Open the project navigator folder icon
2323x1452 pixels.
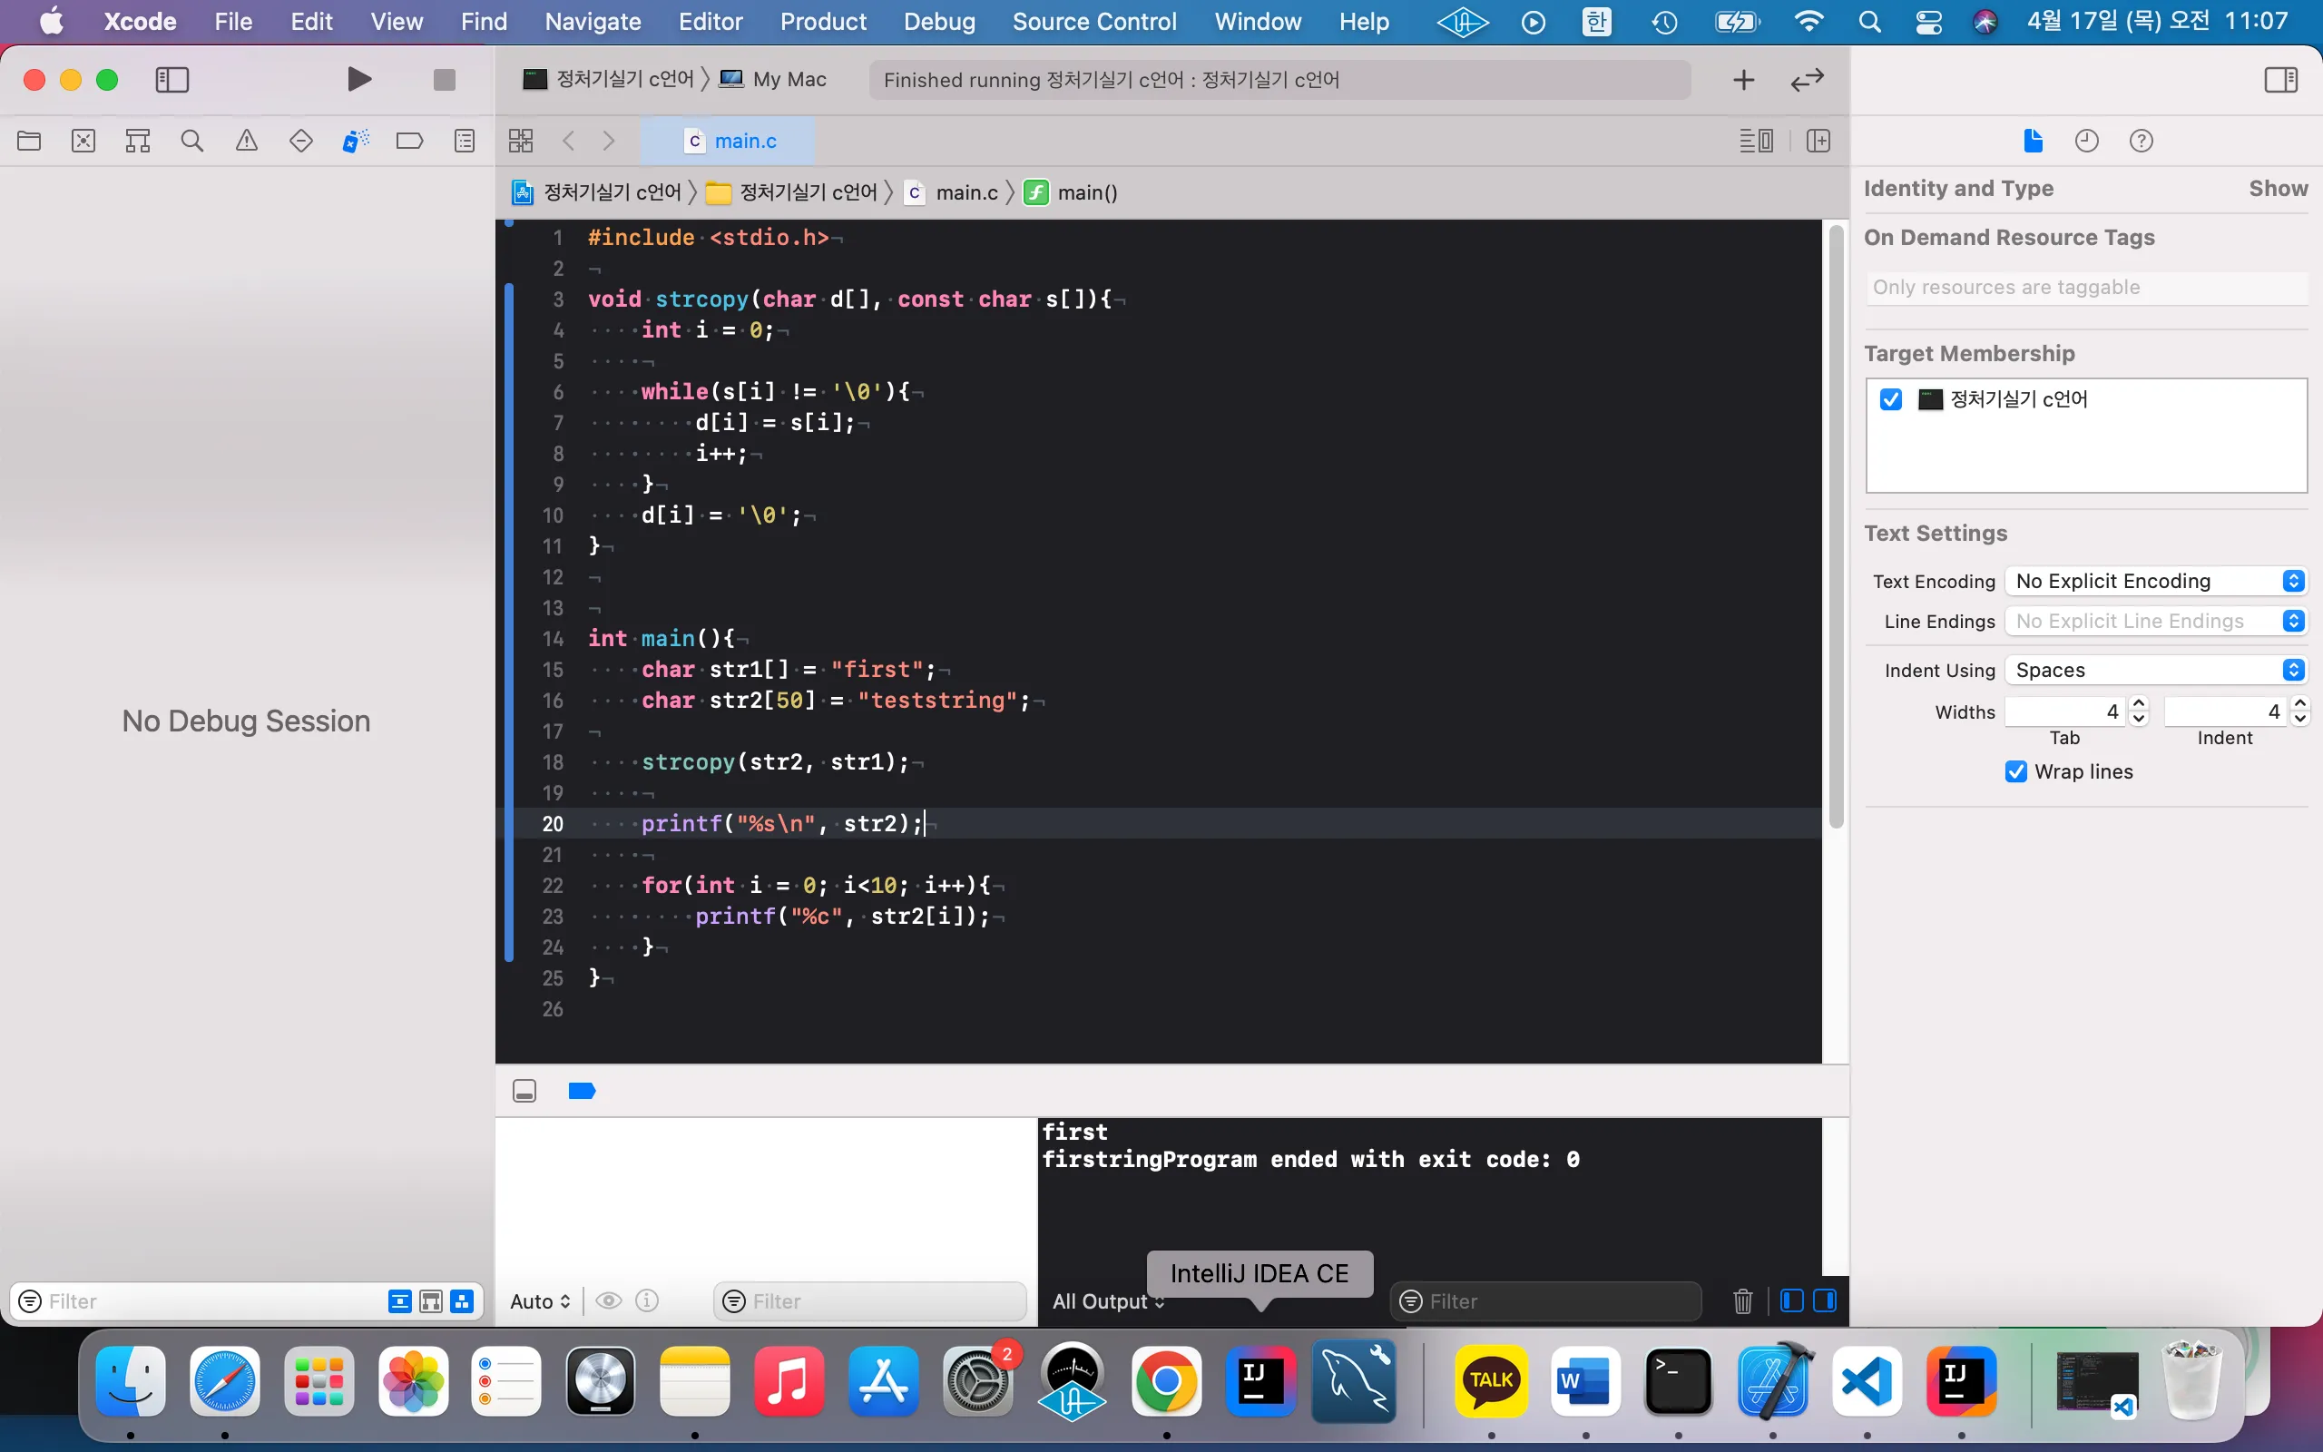pyautogui.click(x=29, y=142)
